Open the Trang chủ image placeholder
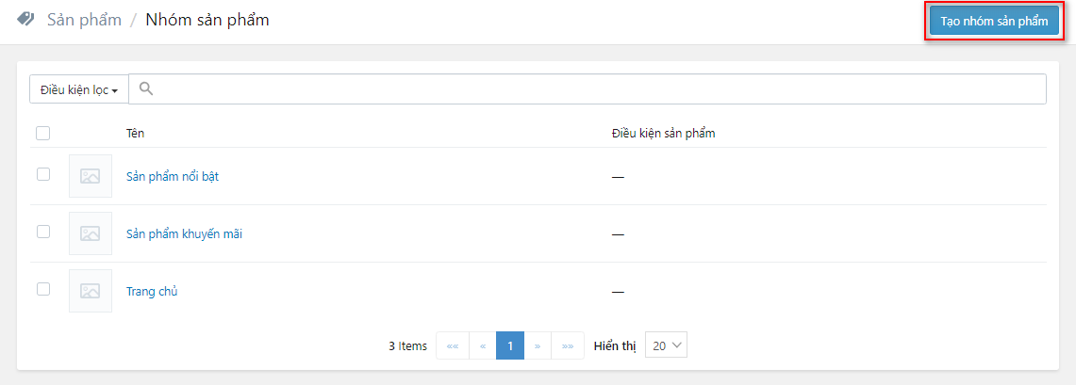 coord(91,291)
